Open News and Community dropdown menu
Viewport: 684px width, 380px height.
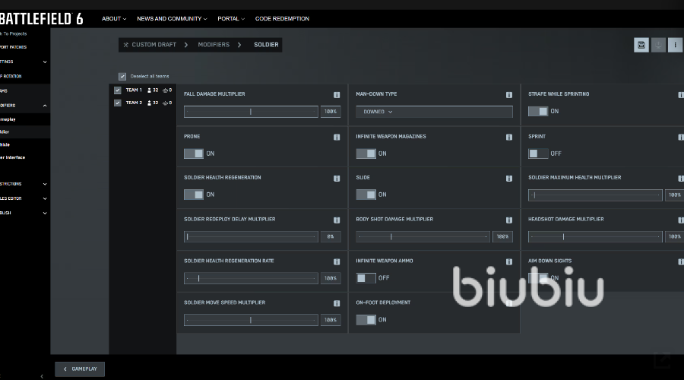172,18
